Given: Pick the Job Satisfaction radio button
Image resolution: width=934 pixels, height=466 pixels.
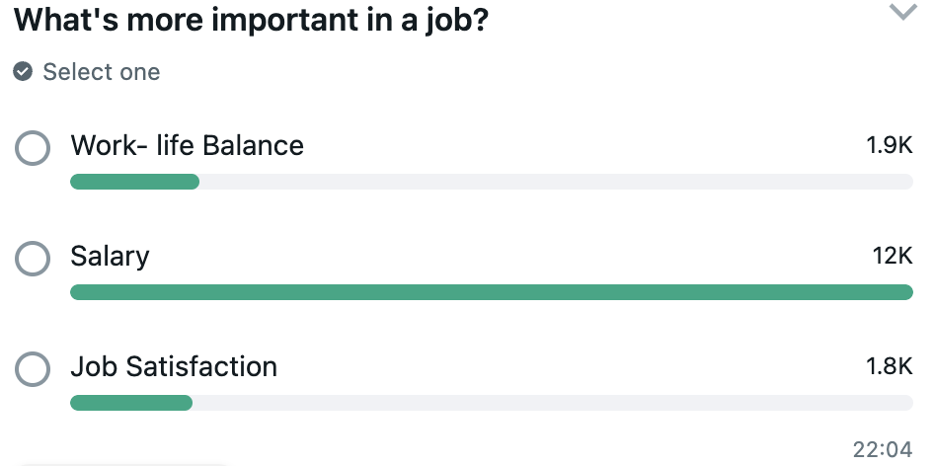Looking at the screenshot, I should [33, 369].
